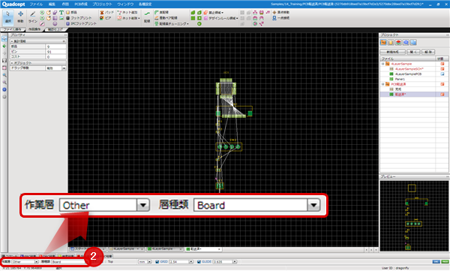Viewport: 450px width, 271px height.
Task: Select the text T tool icon
Action: 61,12
